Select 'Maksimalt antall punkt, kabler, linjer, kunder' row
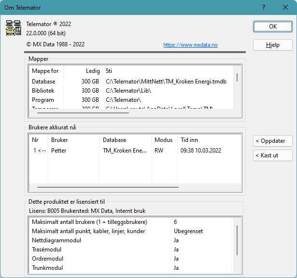 point(131,231)
